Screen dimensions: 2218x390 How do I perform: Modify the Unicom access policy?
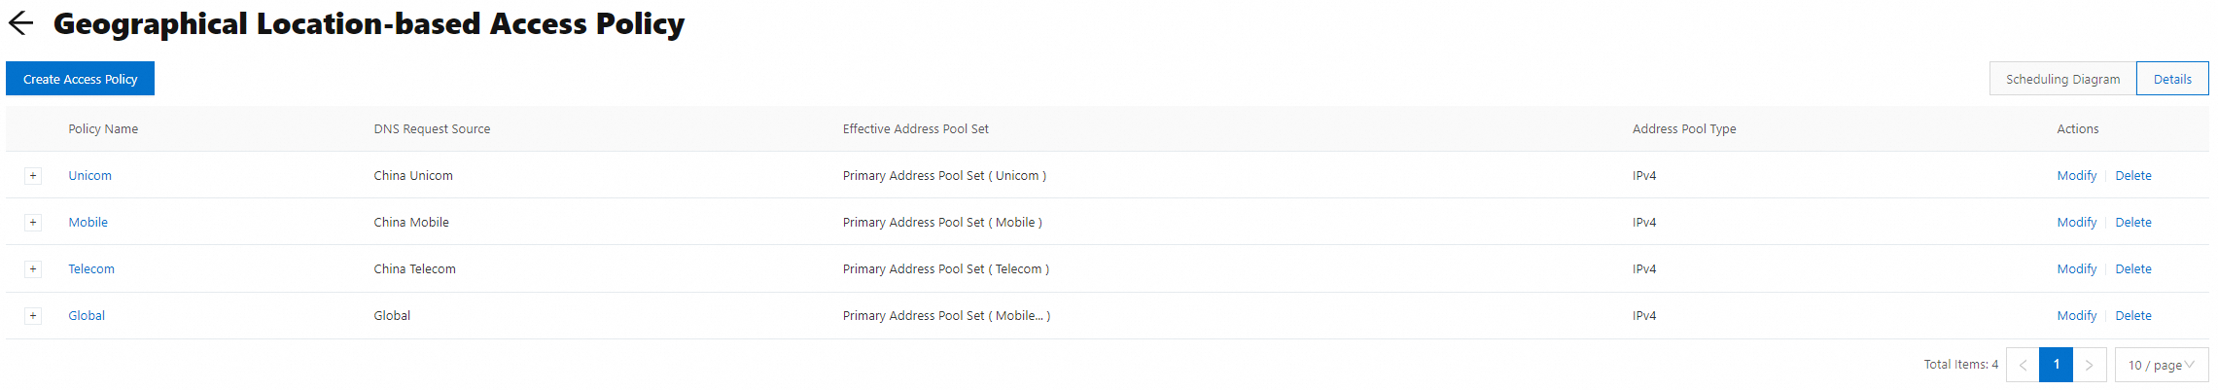click(x=2076, y=176)
